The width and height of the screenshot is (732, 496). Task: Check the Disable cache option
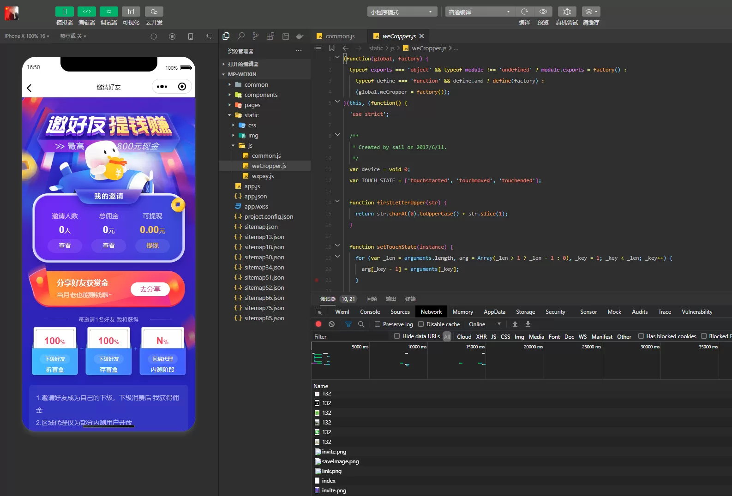pyautogui.click(x=421, y=324)
